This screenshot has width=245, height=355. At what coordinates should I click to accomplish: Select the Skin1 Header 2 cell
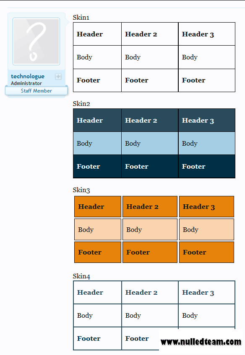[x=150, y=34]
